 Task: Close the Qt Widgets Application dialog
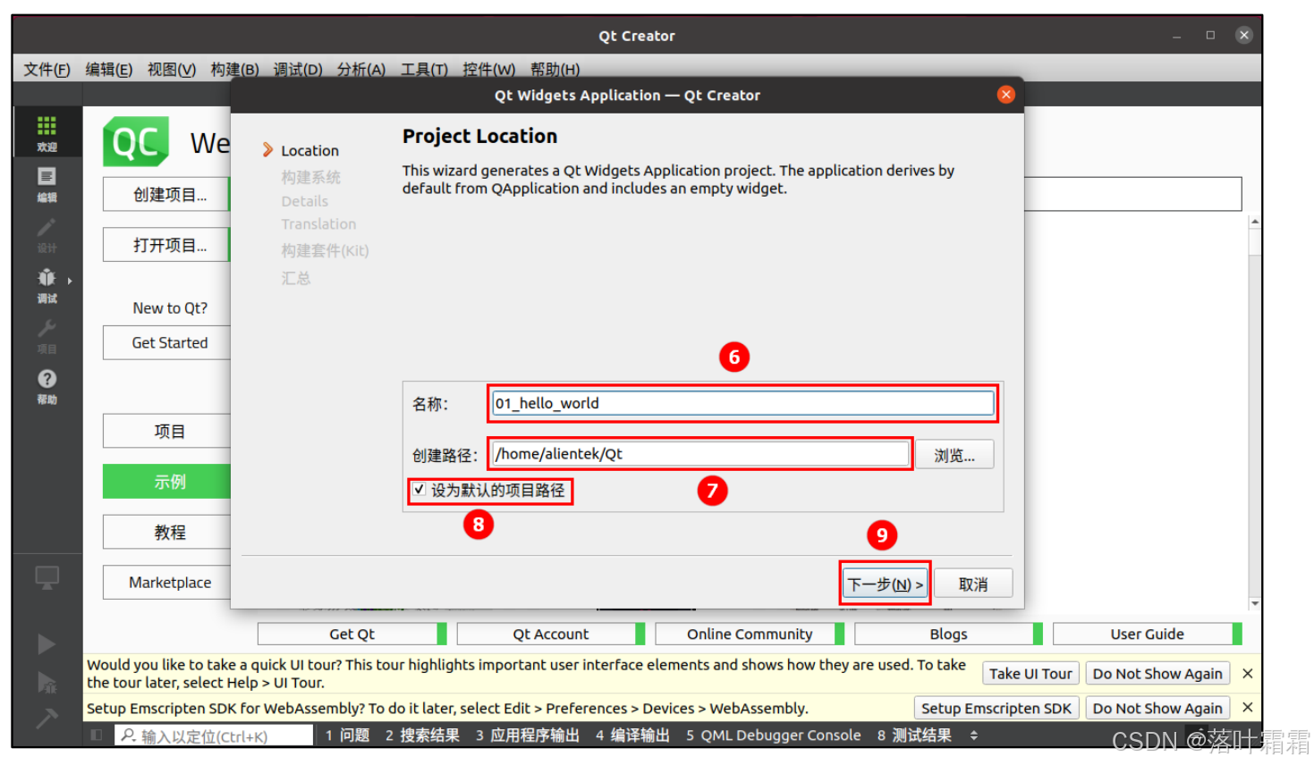tap(1005, 95)
